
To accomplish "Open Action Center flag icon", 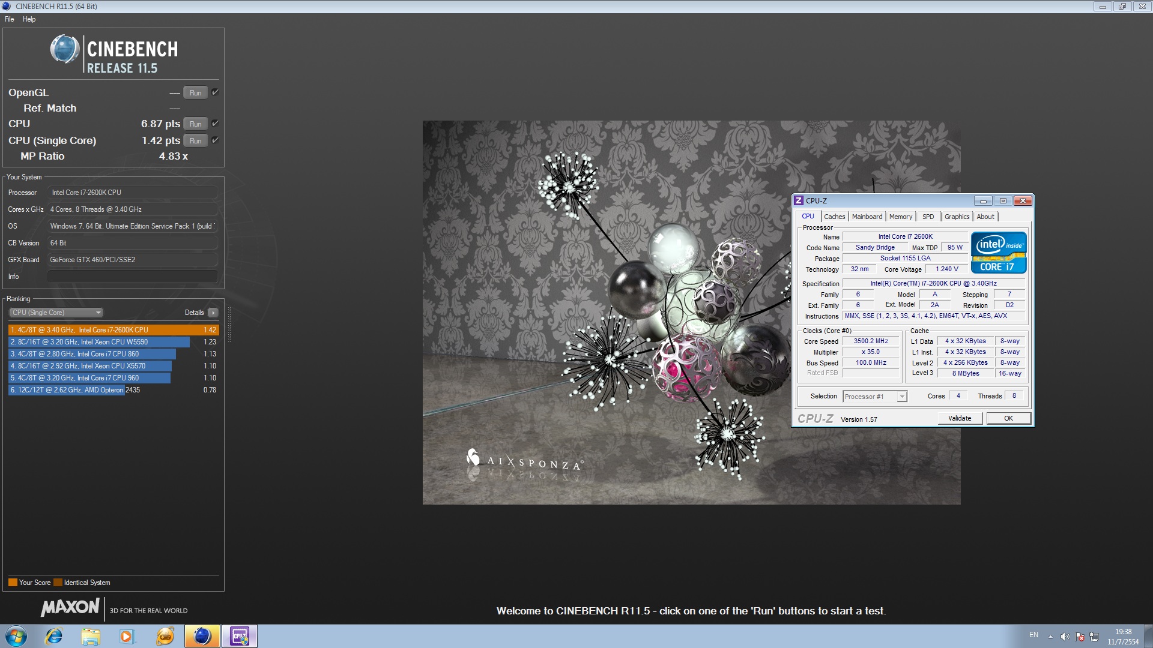I will point(1080,637).
